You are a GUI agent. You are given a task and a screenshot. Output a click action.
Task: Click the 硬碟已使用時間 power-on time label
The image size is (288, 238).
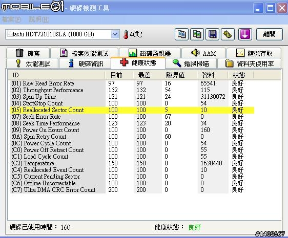click(x=33, y=227)
